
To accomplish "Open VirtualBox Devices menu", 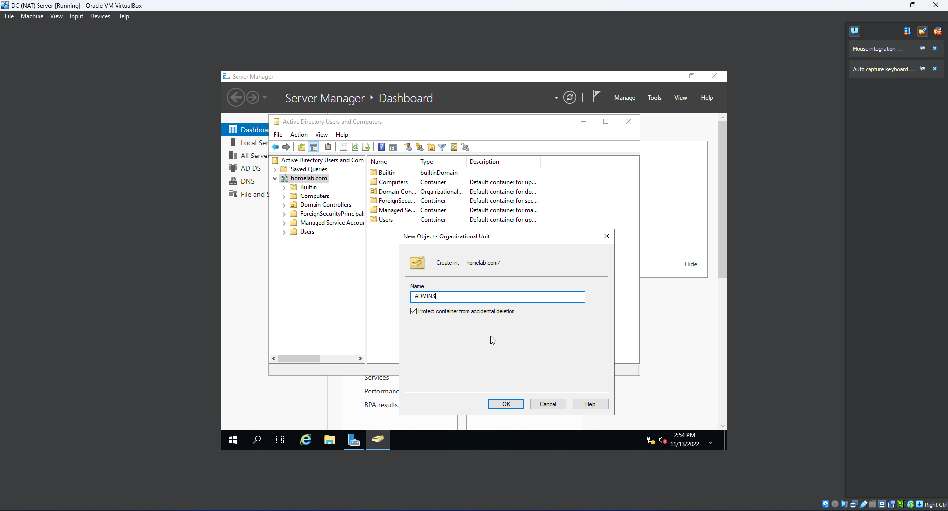I will point(100,16).
